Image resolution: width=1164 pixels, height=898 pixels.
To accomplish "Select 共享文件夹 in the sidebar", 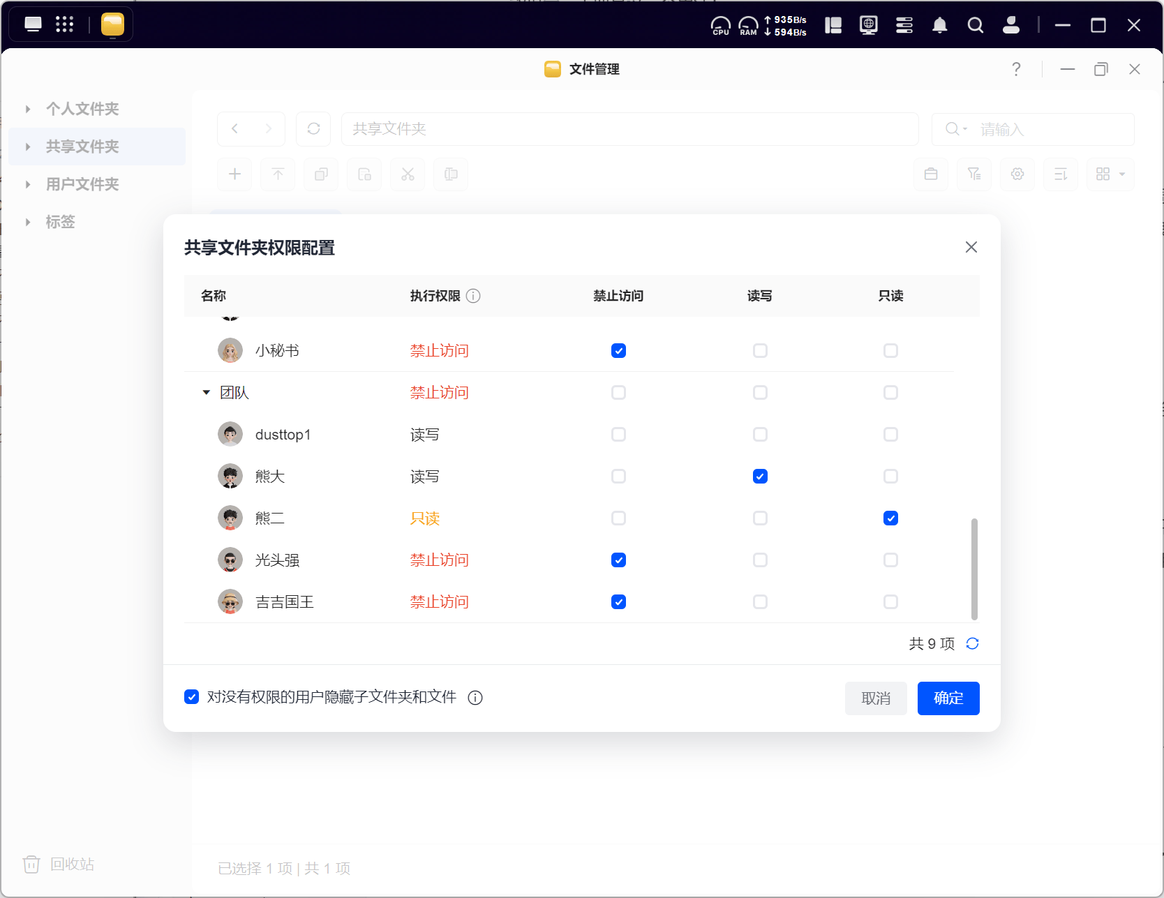I will pyautogui.click(x=82, y=147).
